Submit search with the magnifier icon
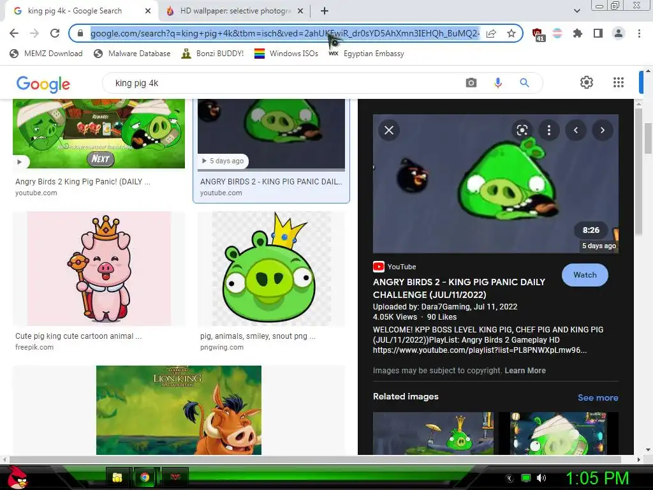The height and width of the screenshot is (490, 653). click(x=524, y=82)
